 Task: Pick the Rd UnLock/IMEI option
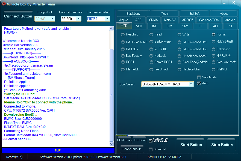click(123, 42)
